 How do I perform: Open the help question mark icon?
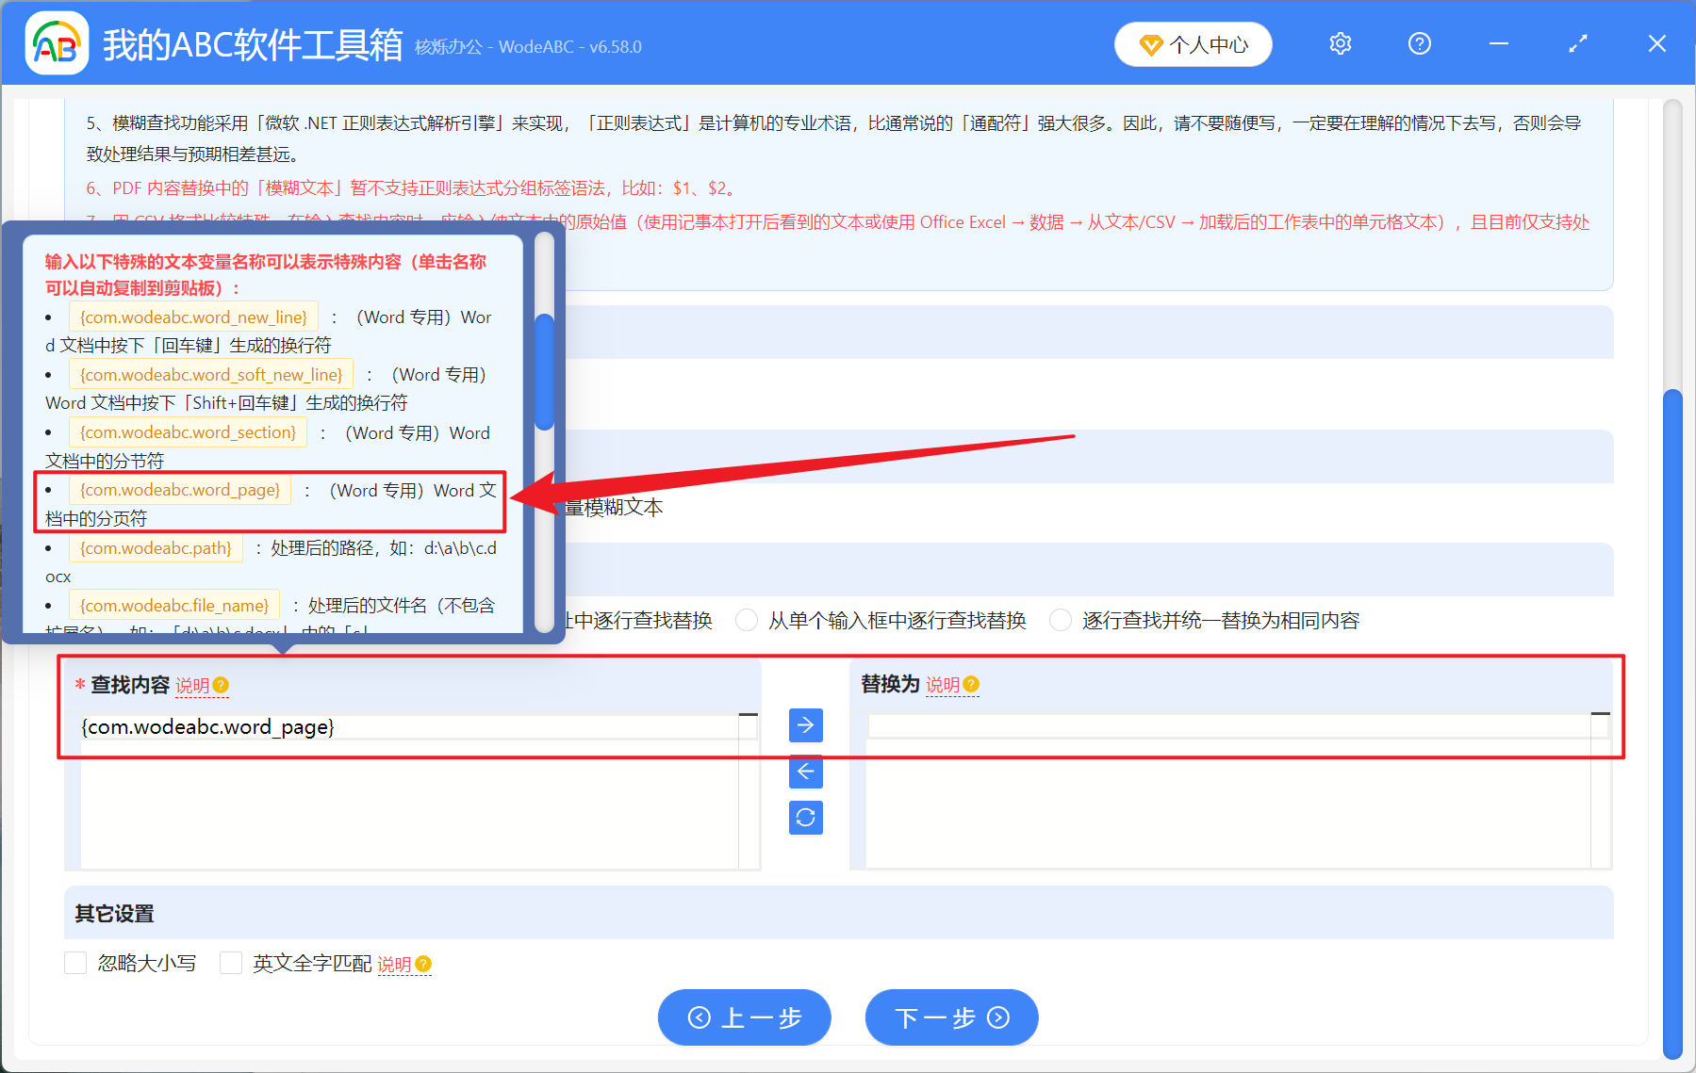1419,43
